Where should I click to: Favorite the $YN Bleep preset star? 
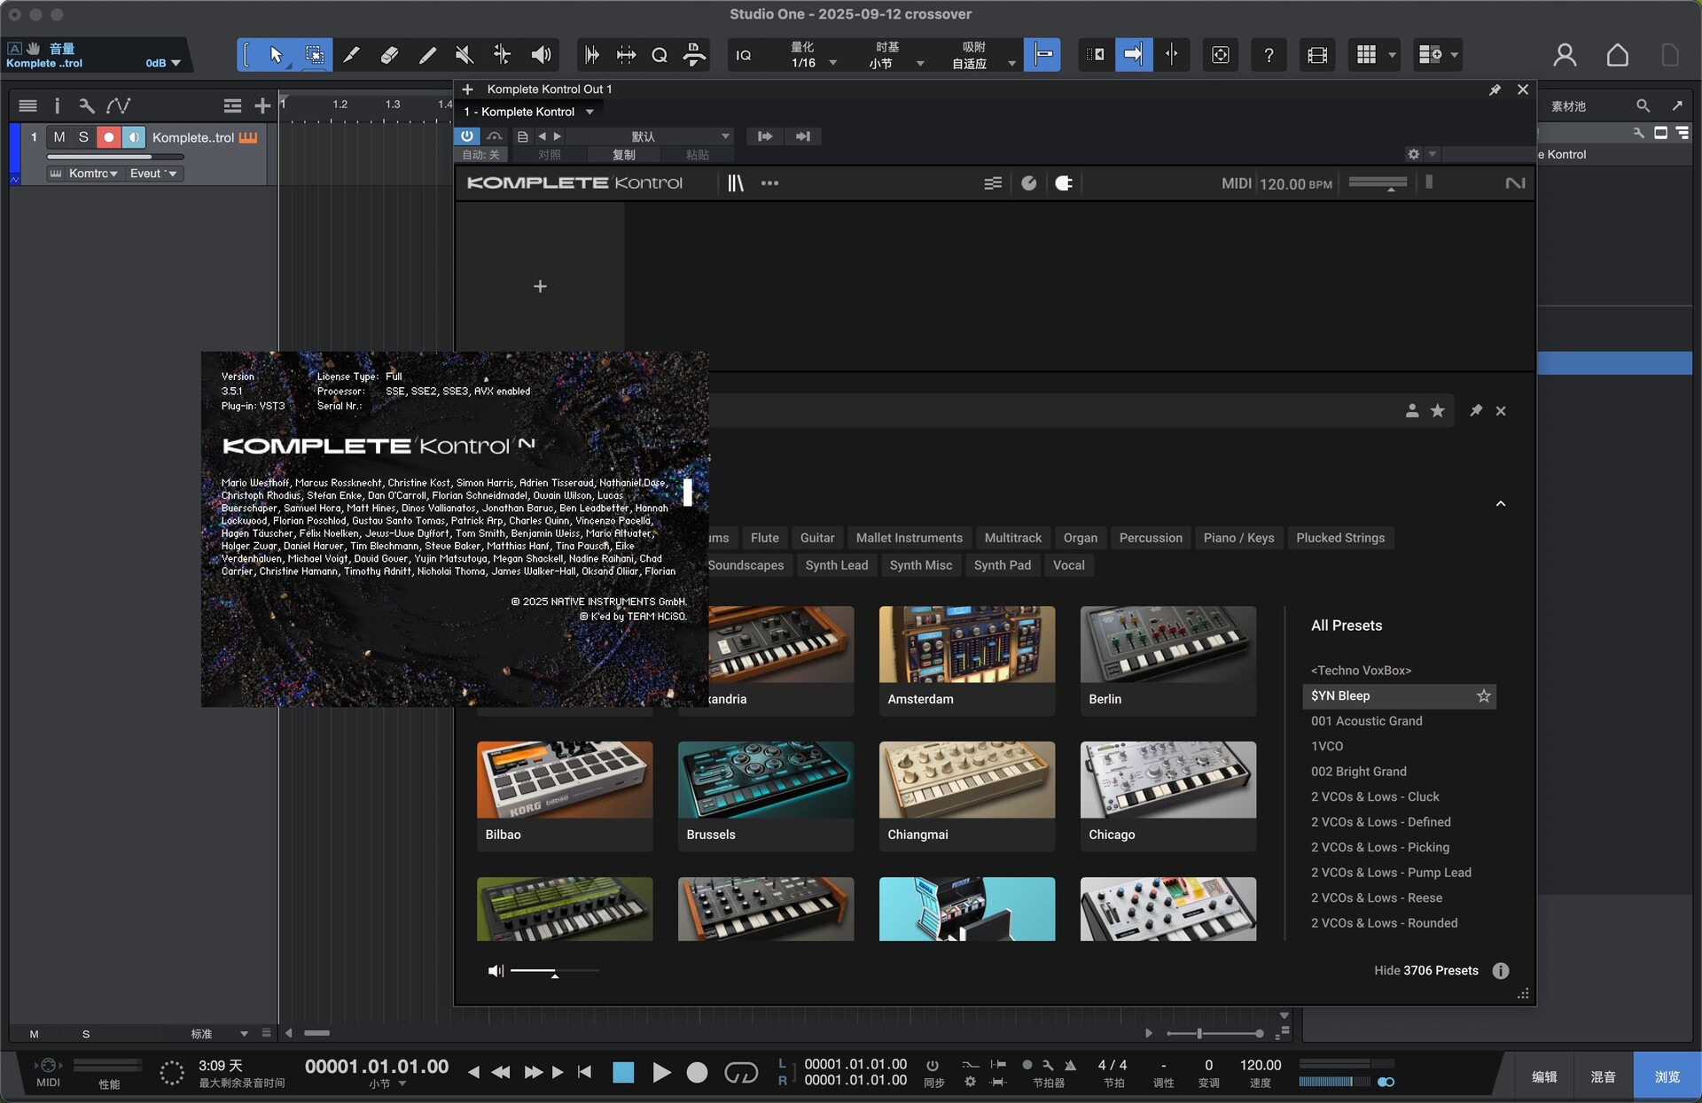point(1483,695)
